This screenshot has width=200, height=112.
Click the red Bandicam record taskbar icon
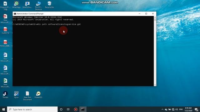click(76, 109)
